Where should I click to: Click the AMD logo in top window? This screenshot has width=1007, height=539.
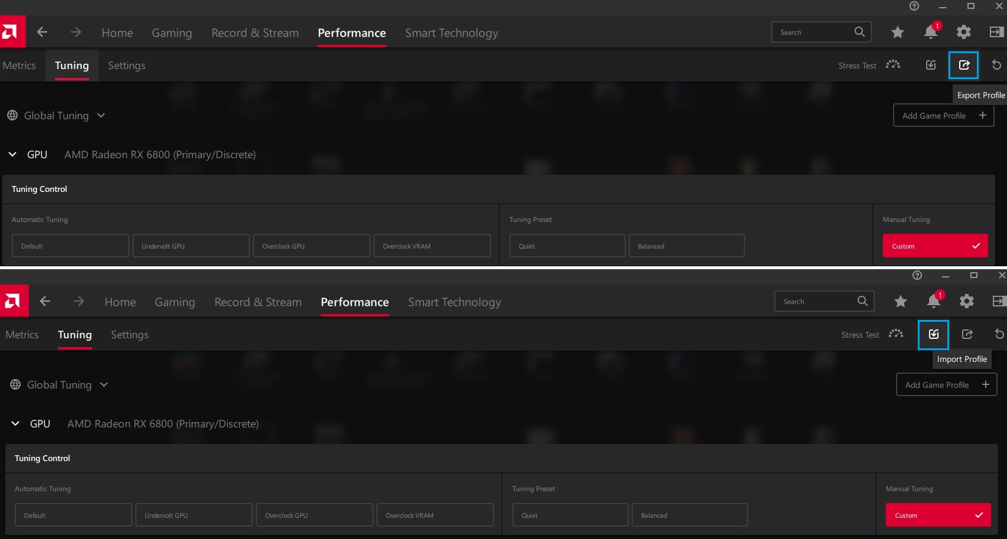(12, 32)
